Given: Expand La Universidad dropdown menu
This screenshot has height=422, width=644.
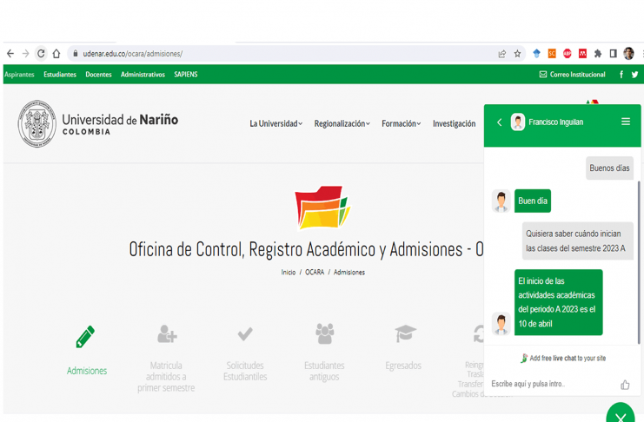Looking at the screenshot, I should 276,123.
